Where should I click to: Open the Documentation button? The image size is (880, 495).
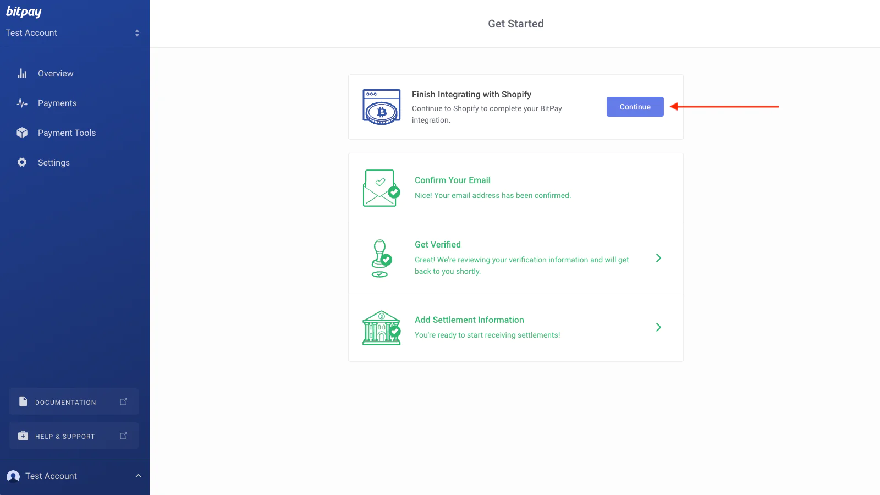(x=74, y=402)
